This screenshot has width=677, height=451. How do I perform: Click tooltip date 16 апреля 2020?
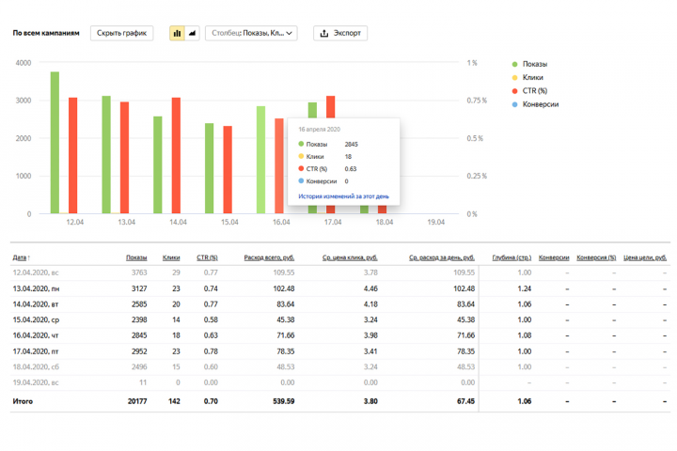[319, 130]
